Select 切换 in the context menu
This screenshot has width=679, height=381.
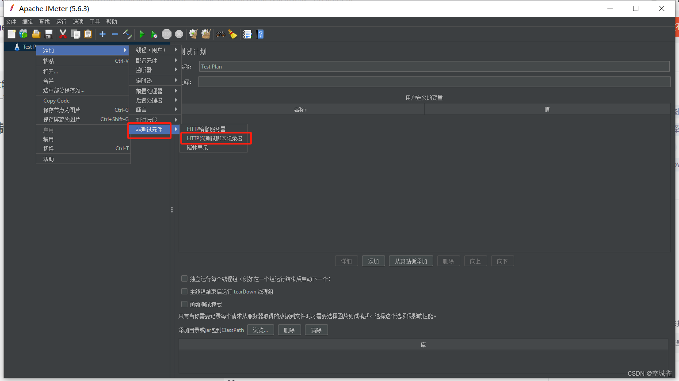coord(83,149)
